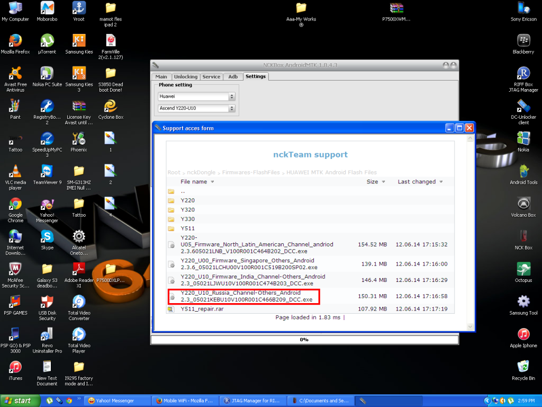Launch Volcano Box desktop shortcut
Image resolution: width=542 pixels, height=407 pixels.
(x=523, y=204)
